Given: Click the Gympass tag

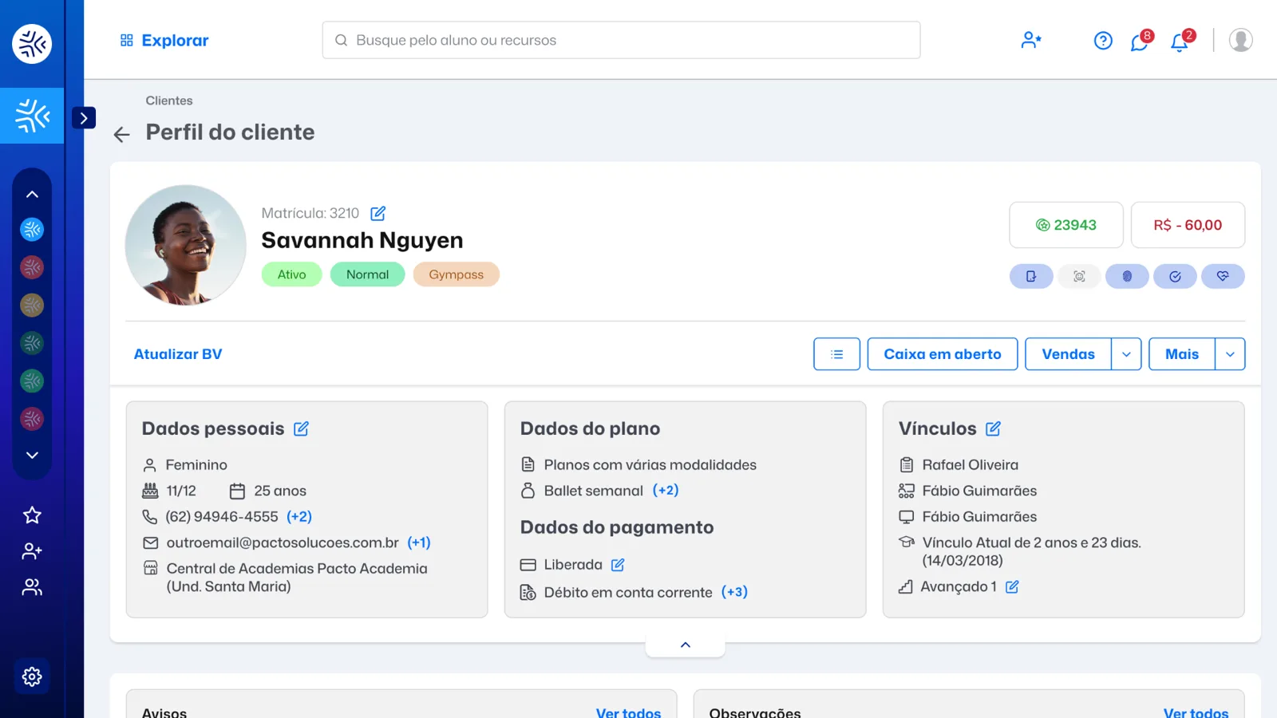Looking at the screenshot, I should (x=456, y=274).
